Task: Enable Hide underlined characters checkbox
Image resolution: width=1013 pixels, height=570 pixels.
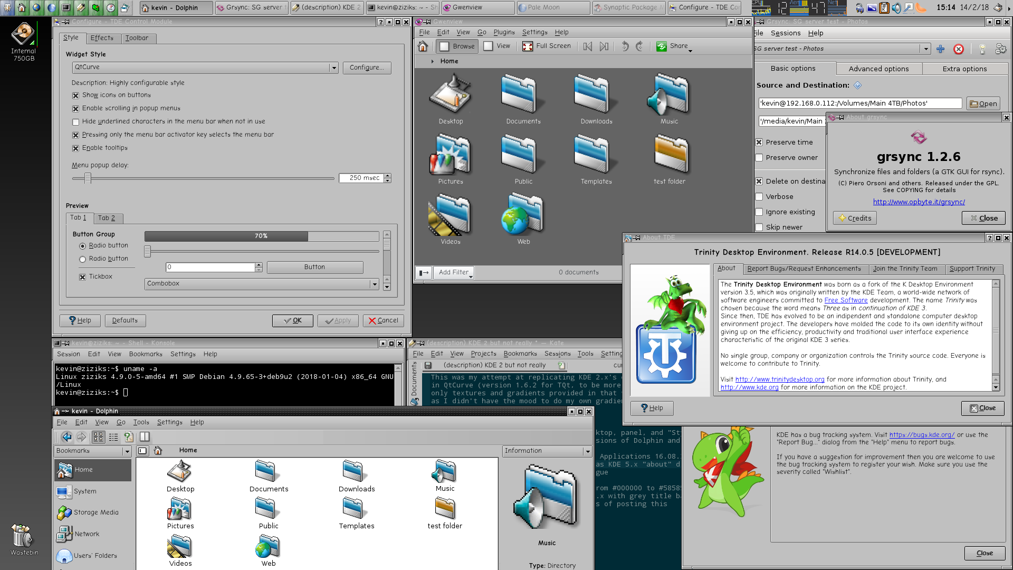Action: 75,122
